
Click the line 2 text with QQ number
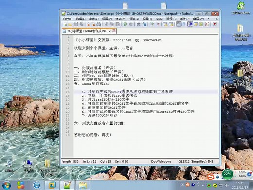pyautogui.click(x=117, y=40)
